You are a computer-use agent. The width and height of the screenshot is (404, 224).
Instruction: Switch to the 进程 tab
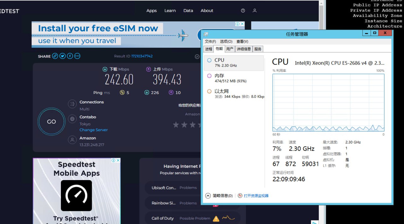pyautogui.click(x=209, y=49)
